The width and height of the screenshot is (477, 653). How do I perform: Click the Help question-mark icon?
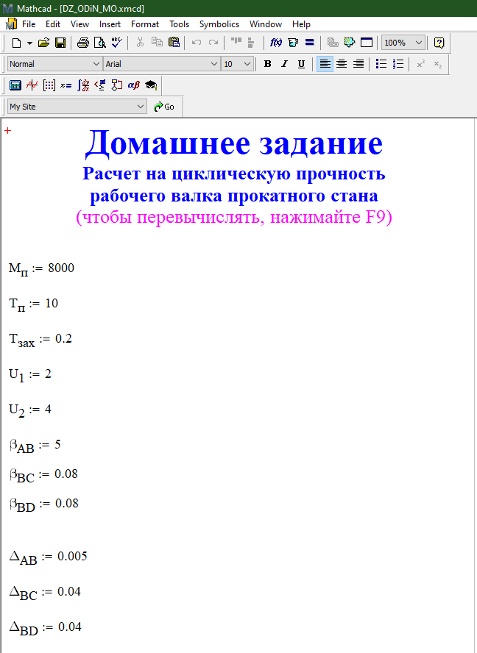click(x=439, y=43)
